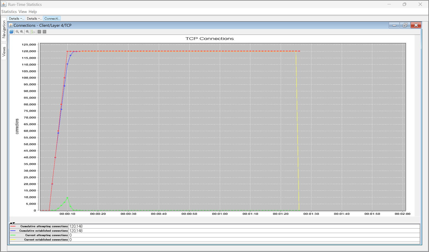Click red Cumulative attempting connections swatch
Viewport: 429px width, 252px height.
coord(13,226)
